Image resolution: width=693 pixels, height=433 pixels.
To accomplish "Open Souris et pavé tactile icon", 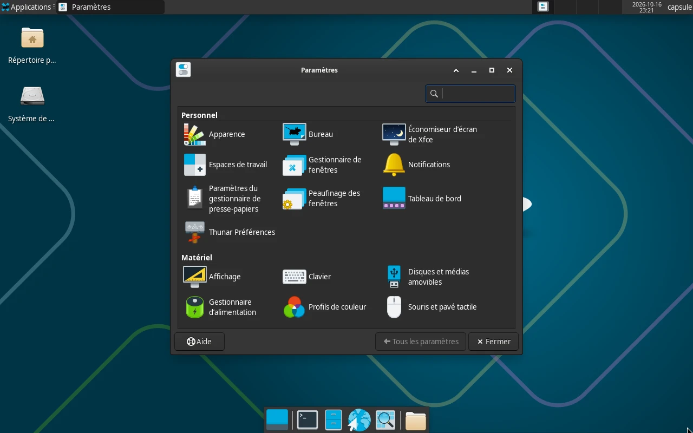I will coord(394,307).
